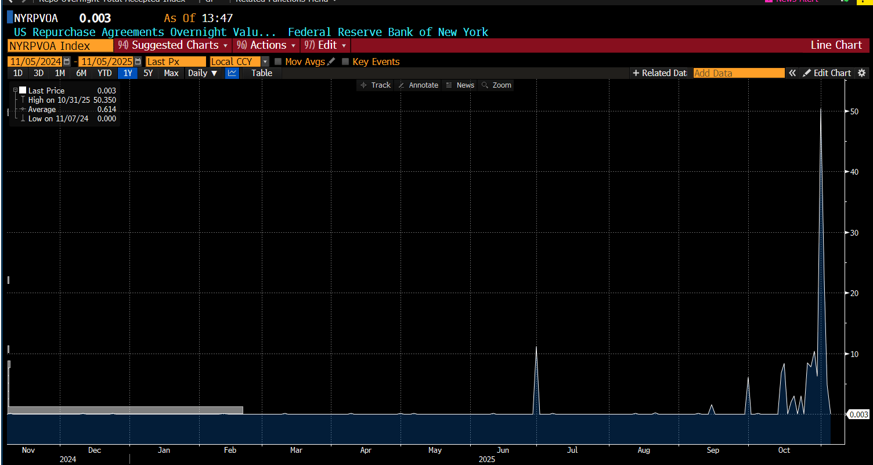The image size is (873, 465).
Task: Collapse the panel with the double-chevron icon
Action: click(x=792, y=73)
